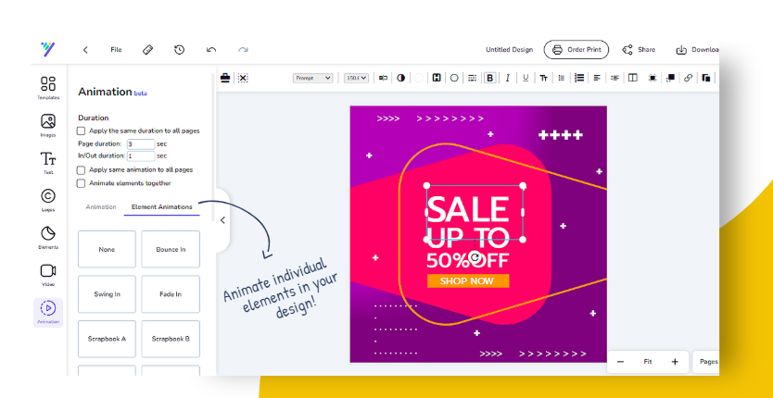The image size is (773, 398).
Task: Go back using the left arrow icon
Action: click(x=85, y=50)
